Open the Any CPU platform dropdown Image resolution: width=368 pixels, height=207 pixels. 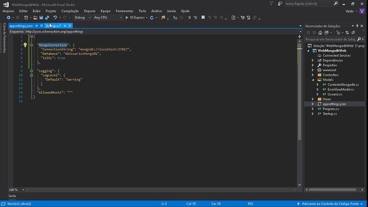[x=108, y=18]
